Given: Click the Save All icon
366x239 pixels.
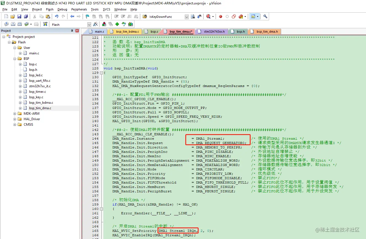Looking at the screenshot, I should [26, 16].
